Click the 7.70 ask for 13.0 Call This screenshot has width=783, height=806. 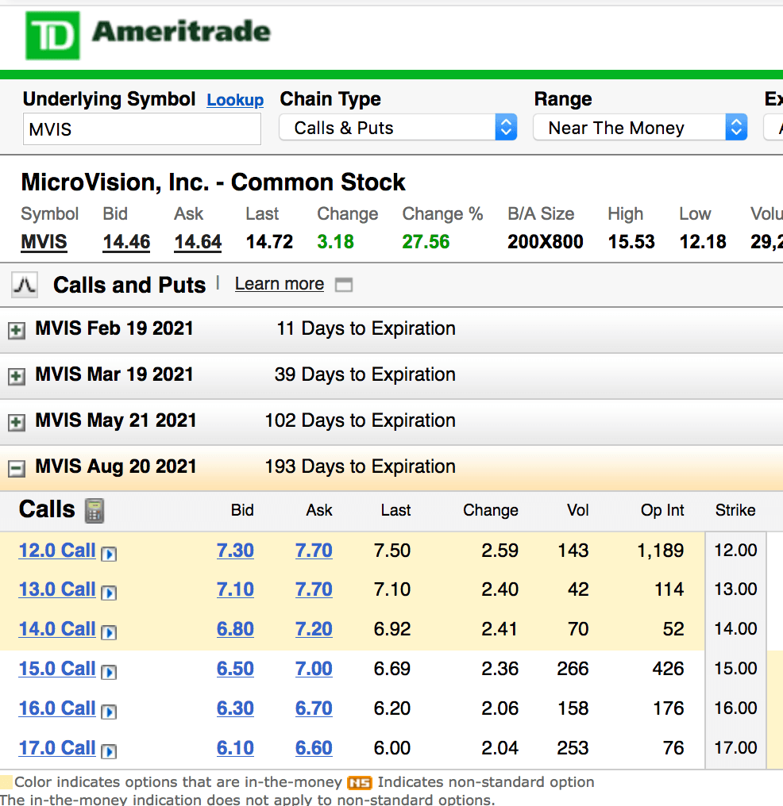coord(314,589)
